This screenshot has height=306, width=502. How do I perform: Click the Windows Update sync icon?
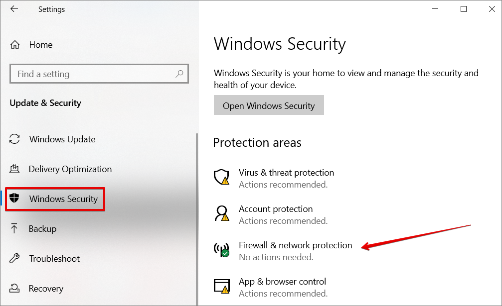pos(15,139)
